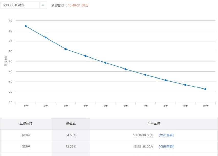
Task: Click the 车辆年限 column header
Action: tap(26, 124)
